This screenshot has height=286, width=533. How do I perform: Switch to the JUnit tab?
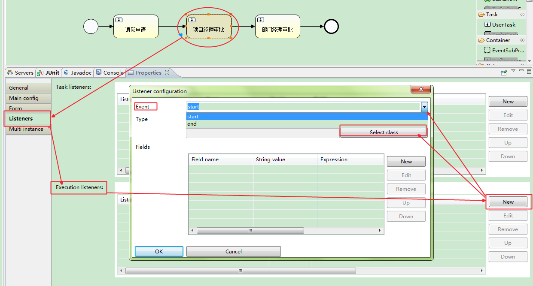coord(48,72)
